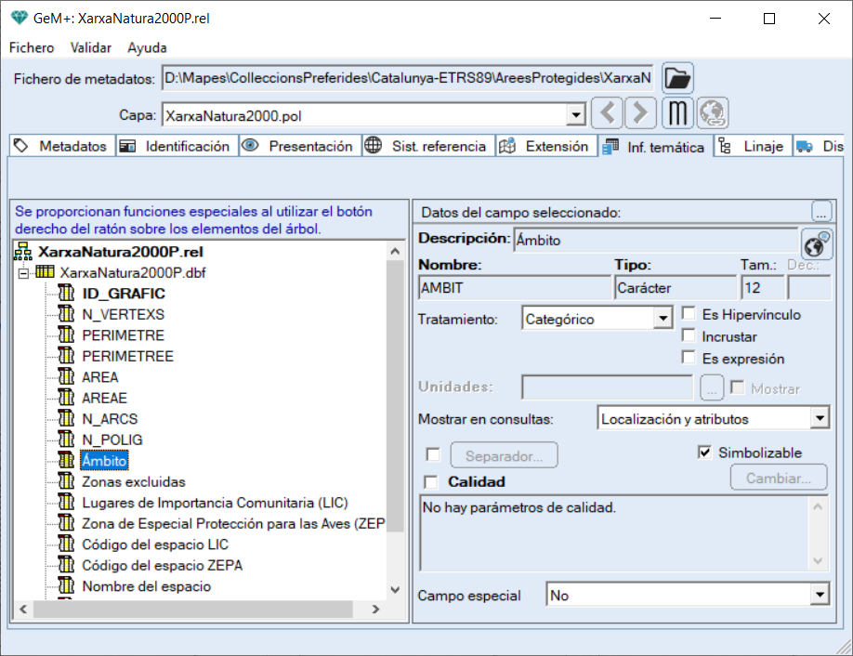Viewport: 853px width, 656px height.
Task: Click the globe link icon beside layer selector
Action: click(x=713, y=114)
